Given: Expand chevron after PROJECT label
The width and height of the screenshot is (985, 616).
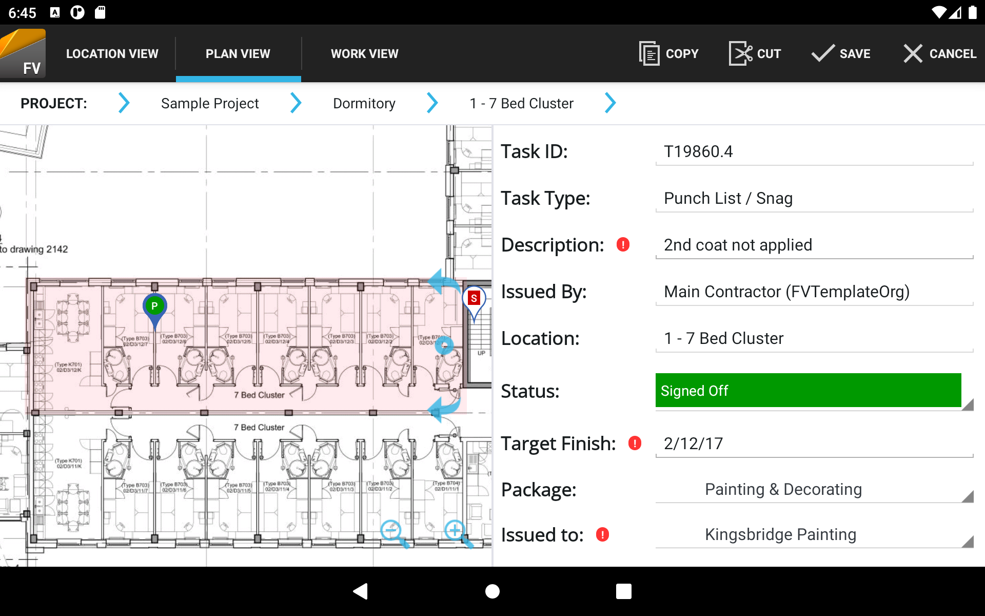Looking at the screenshot, I should click(x=124, y=103).
